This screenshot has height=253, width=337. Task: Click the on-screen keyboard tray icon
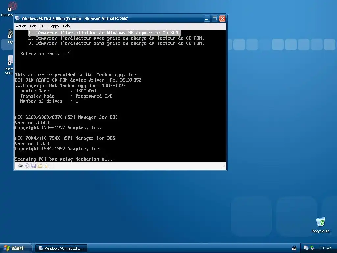click(294, 248)
